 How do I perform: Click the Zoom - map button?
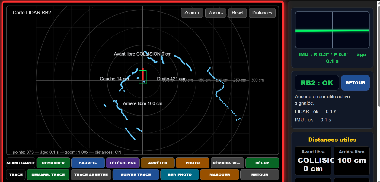pyautogui.click(x=216, y=13)
